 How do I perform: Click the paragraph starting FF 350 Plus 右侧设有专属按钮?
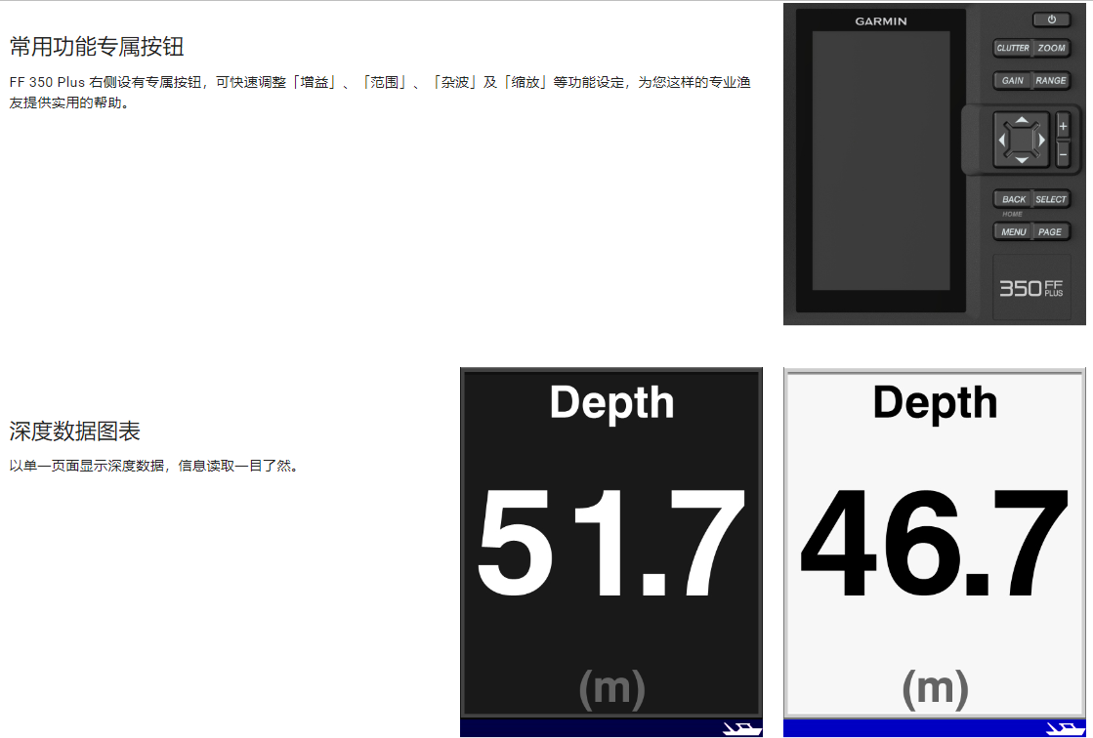tap(380, 92)
